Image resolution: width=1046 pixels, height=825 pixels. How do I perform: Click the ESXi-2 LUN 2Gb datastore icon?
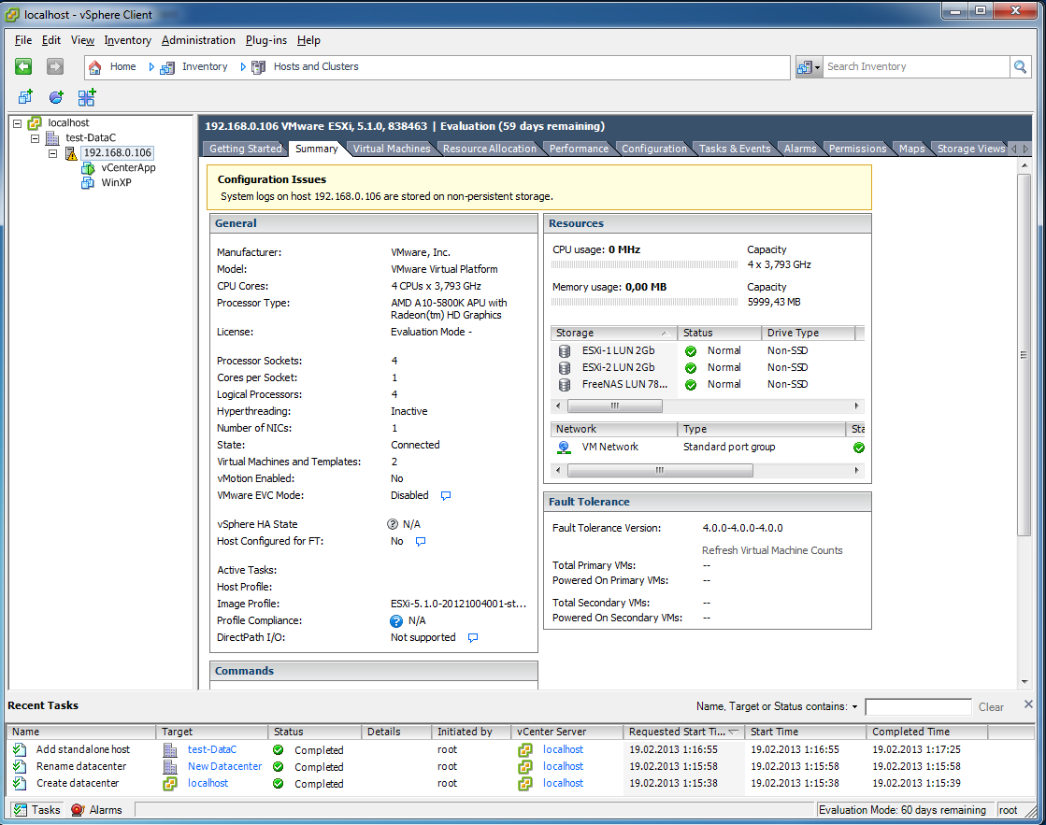565,367
